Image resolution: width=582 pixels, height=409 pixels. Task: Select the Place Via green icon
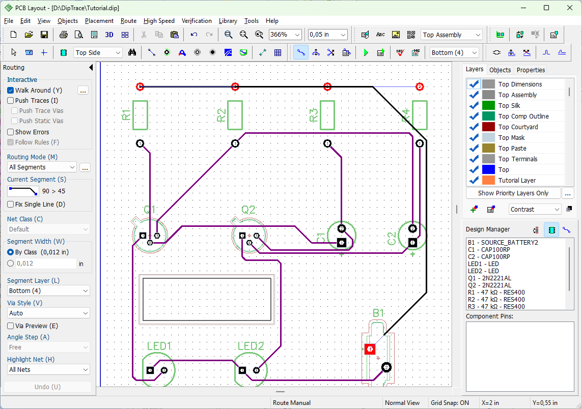pos(167,53)
